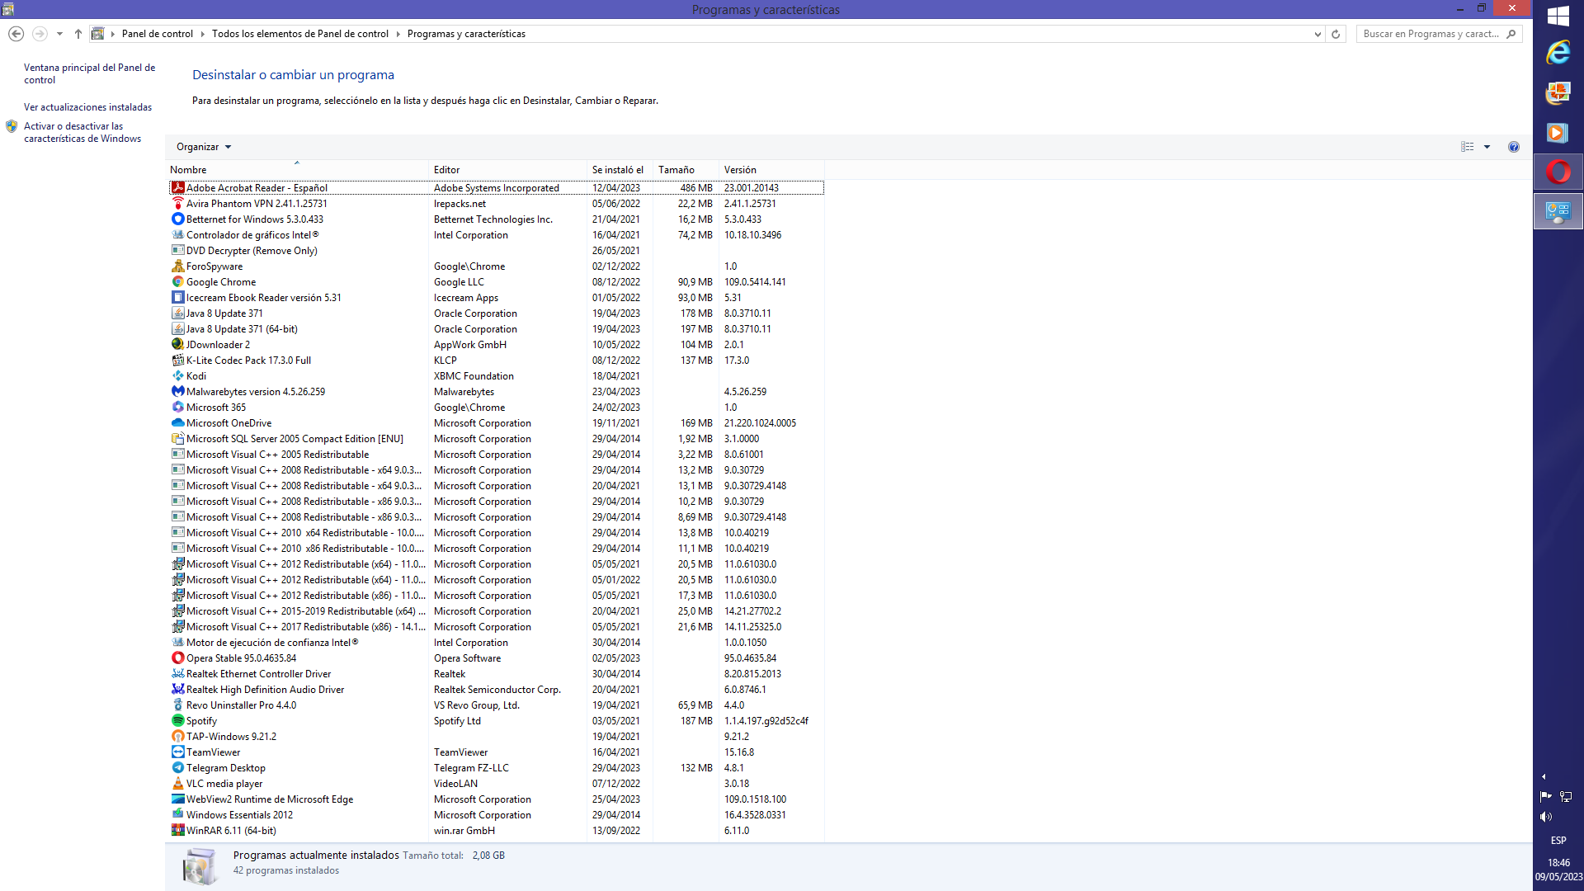Click the VLC media player cone icon
This screenshot has height=891, width=1584.
point(177,784)
